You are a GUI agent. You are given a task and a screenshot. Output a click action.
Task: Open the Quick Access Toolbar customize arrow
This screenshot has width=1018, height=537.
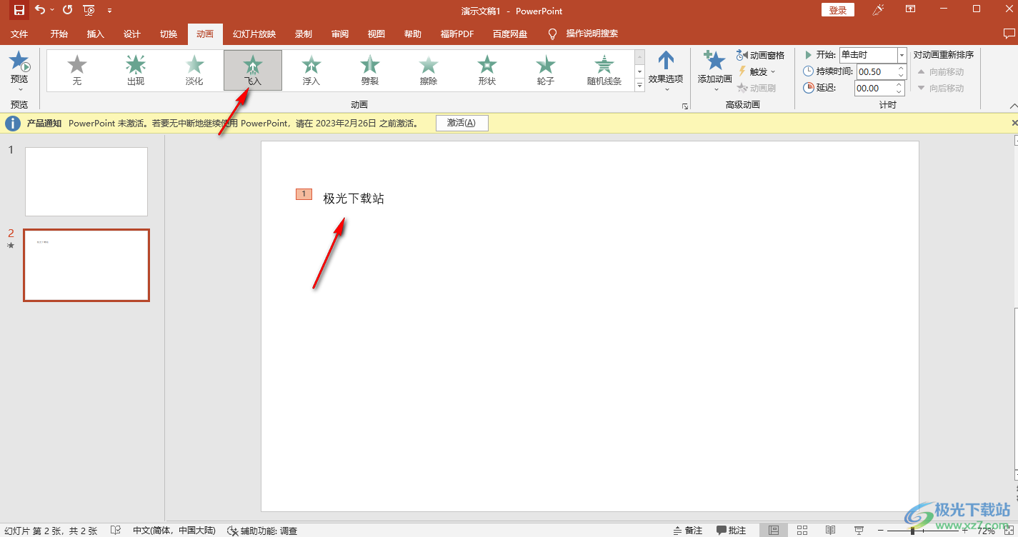click(109, 11)
